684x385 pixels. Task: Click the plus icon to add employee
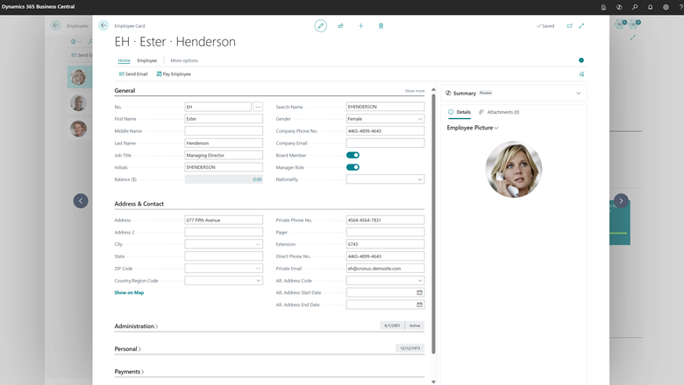coord(360,25)
